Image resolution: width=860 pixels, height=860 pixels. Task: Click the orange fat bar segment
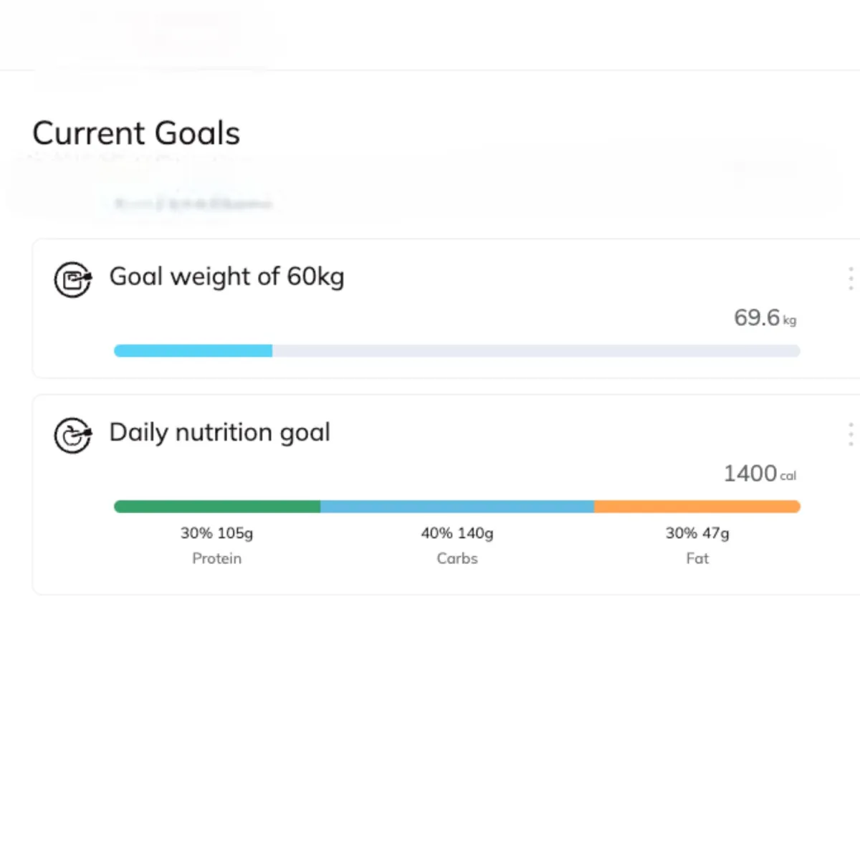[x=697, y=507]
